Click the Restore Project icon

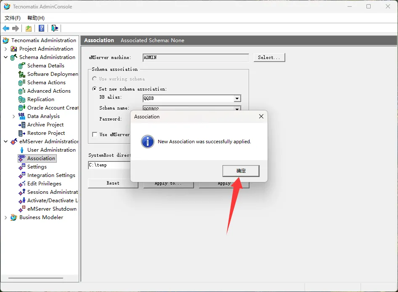pos(22,133)
